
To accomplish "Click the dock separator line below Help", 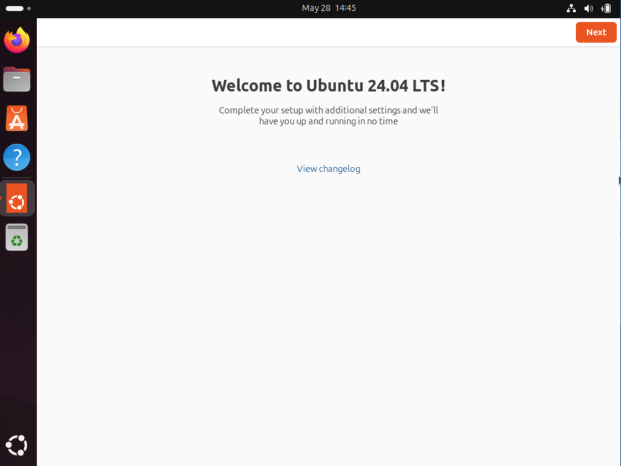I will click(17, 178).
